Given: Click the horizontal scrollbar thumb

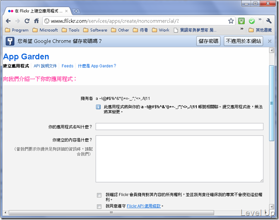Looking at the screenshot, I should point(112,213).
